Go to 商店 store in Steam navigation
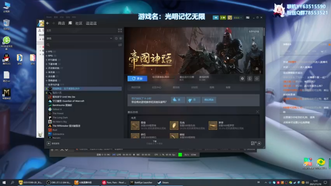Image resolution: width=331 pixels, height=186 pixels. coord(61,23)
